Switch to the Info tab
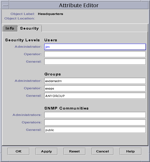150x162 pixels. [x=10, y=29]
